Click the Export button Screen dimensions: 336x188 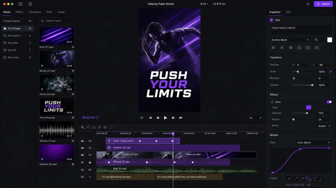pyautogui.click(x=323, y=4)
